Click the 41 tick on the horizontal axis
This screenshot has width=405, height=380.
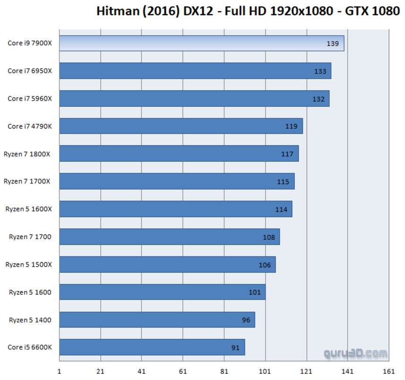click(142, 371)
